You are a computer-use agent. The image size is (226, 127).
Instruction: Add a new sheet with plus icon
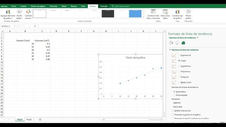click(40, 119)
